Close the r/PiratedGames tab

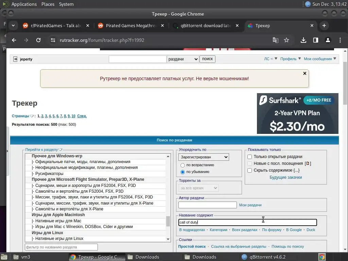pyautogui.click(x=88, y=25)
